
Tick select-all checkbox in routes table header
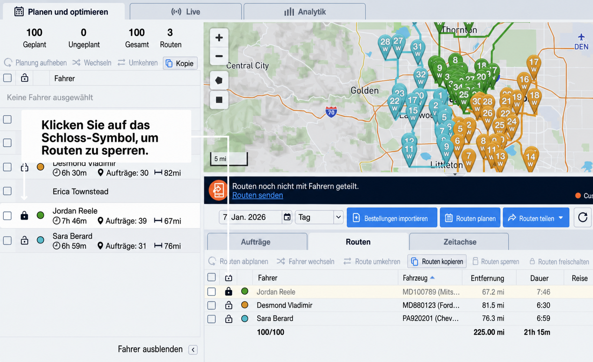pyautogui.click(x=211, y=277)
